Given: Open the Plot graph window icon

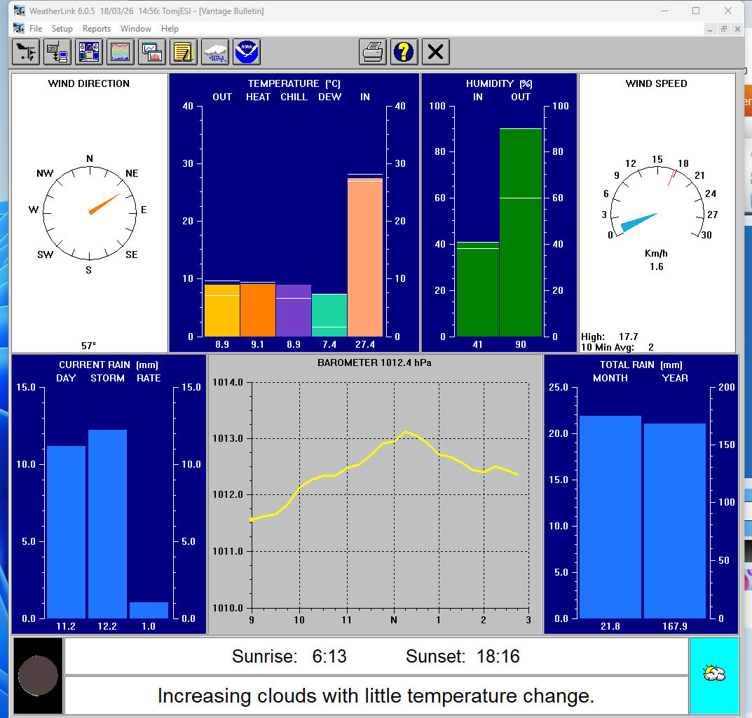Looking at the screenshot, I should tap(152, 52).
